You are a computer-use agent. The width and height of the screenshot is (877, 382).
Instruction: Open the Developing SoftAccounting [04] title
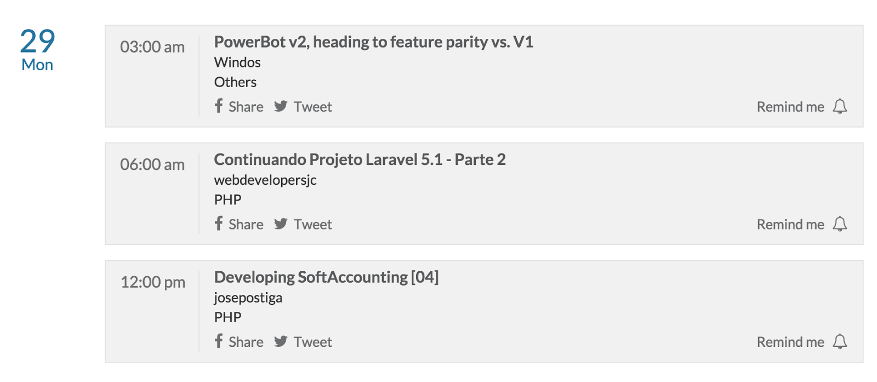tap(327, 277)
